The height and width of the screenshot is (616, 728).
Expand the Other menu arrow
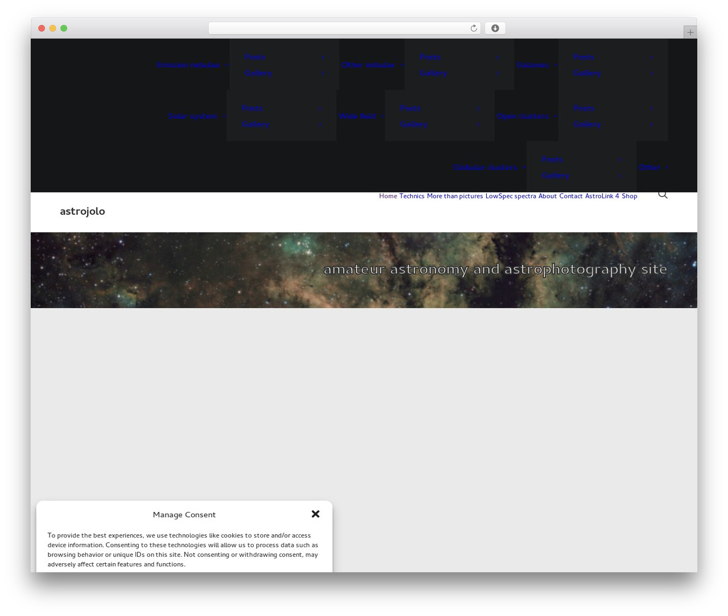coord(667,167)
